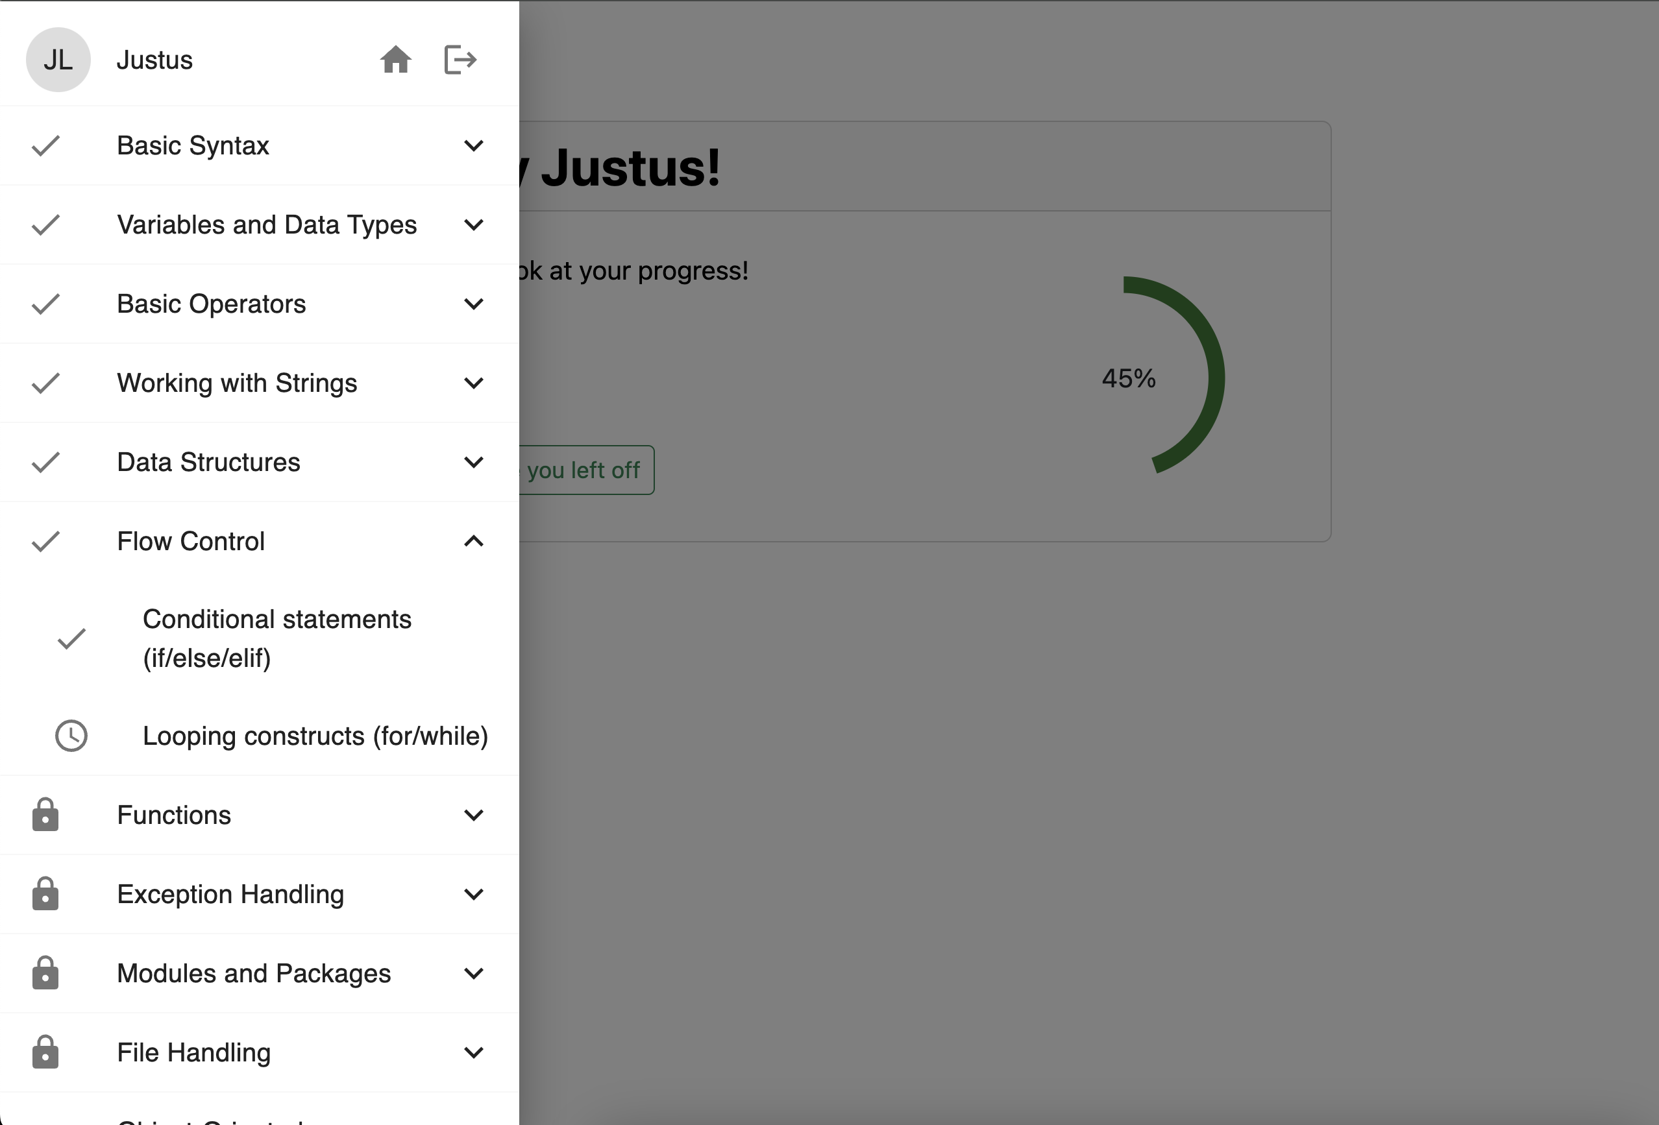Image resolution: width=1659 pixels, height=1125 pixels.
Task: Click the home icon in sidebar header
Action: (x=395, y=60)
